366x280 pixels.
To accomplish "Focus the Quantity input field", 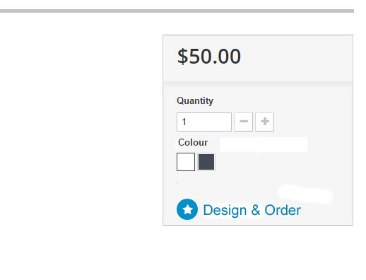I will coord(204,122).
